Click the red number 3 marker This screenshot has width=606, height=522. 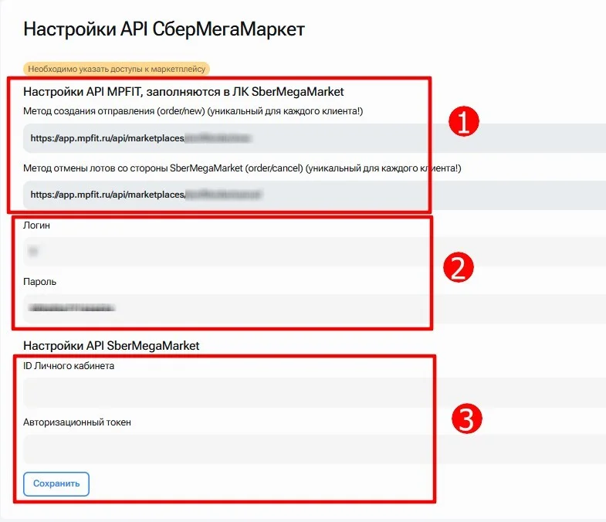coord(467,419)
